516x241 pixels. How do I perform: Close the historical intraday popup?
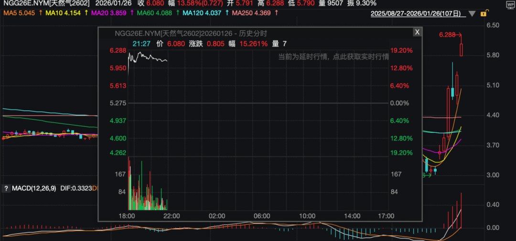pos(417,32)
